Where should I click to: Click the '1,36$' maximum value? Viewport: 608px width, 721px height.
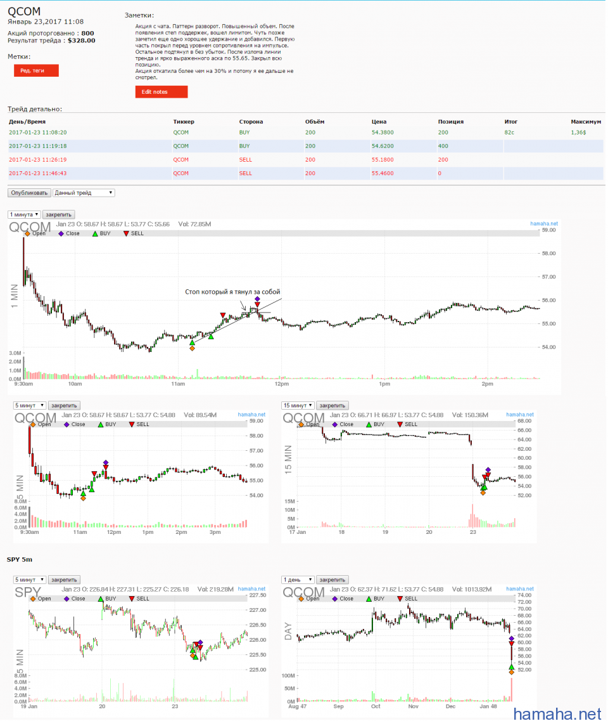tap(578, 133)
